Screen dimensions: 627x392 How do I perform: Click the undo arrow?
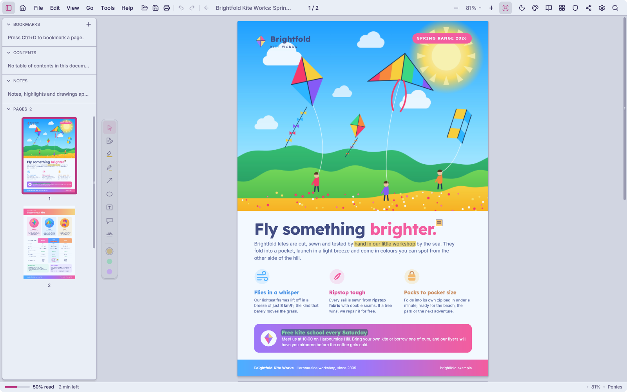[x=181, y=8]
